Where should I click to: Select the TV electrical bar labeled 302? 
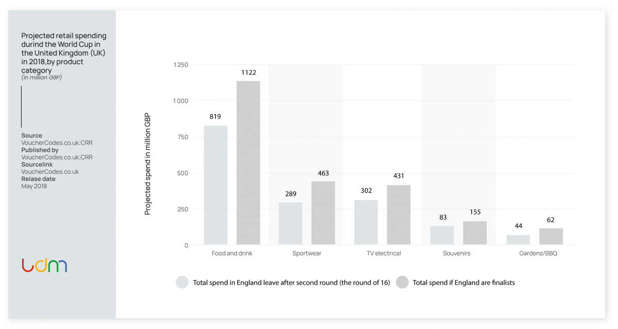click(366, 222)
